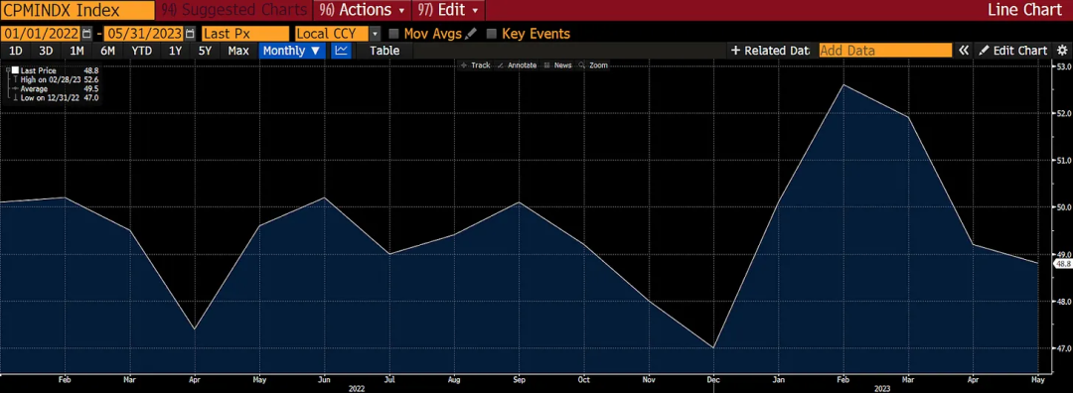Screen dimensions: 1073x393
Task: Click the start date field 01/01/2022
Action: coord(40,34)
